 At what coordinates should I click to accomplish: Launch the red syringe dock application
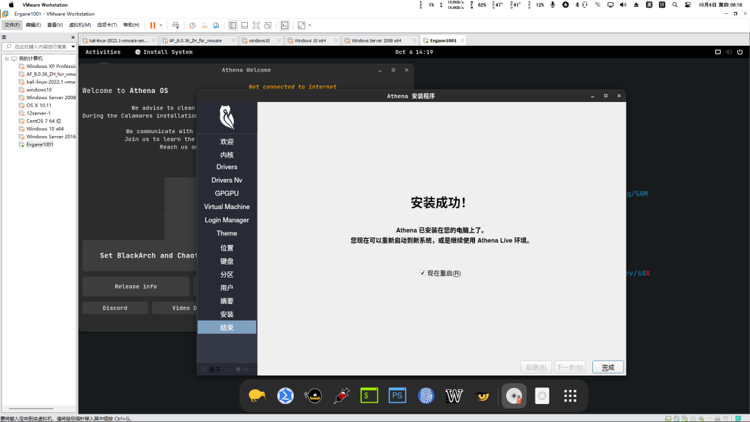pos(342,396)
